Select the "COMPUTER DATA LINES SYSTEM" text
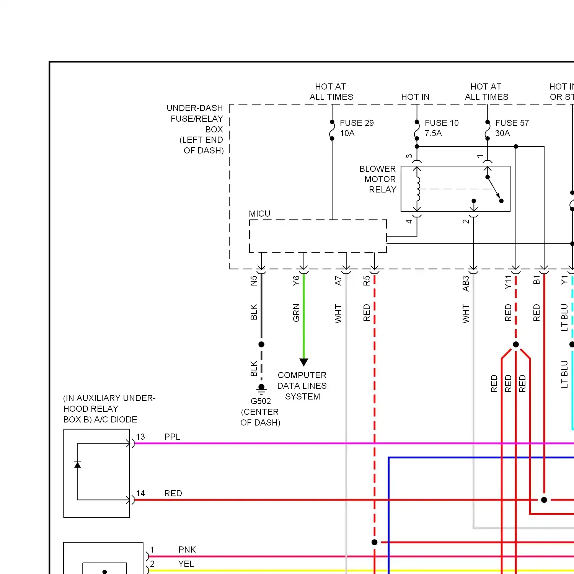This screenshot has height=574, width=574. [x=302, y=386]
